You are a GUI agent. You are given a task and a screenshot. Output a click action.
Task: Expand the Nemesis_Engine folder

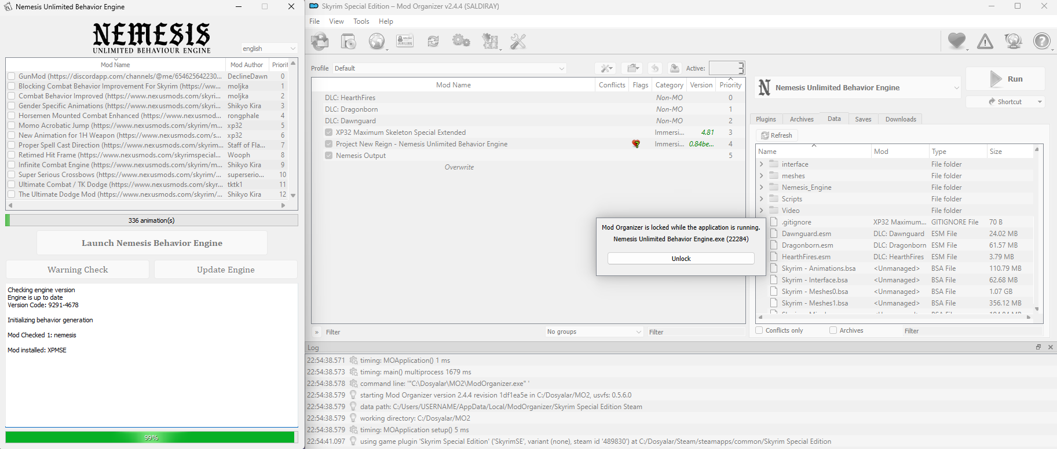(761, 187)
